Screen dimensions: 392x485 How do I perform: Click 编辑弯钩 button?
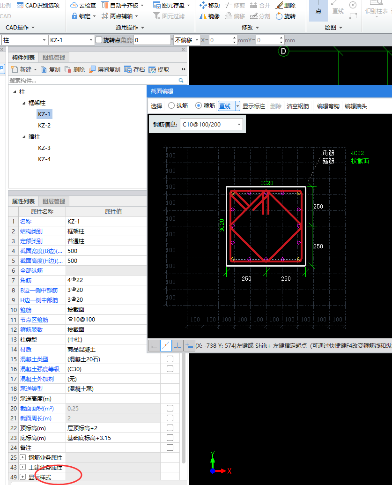[328, 106]
